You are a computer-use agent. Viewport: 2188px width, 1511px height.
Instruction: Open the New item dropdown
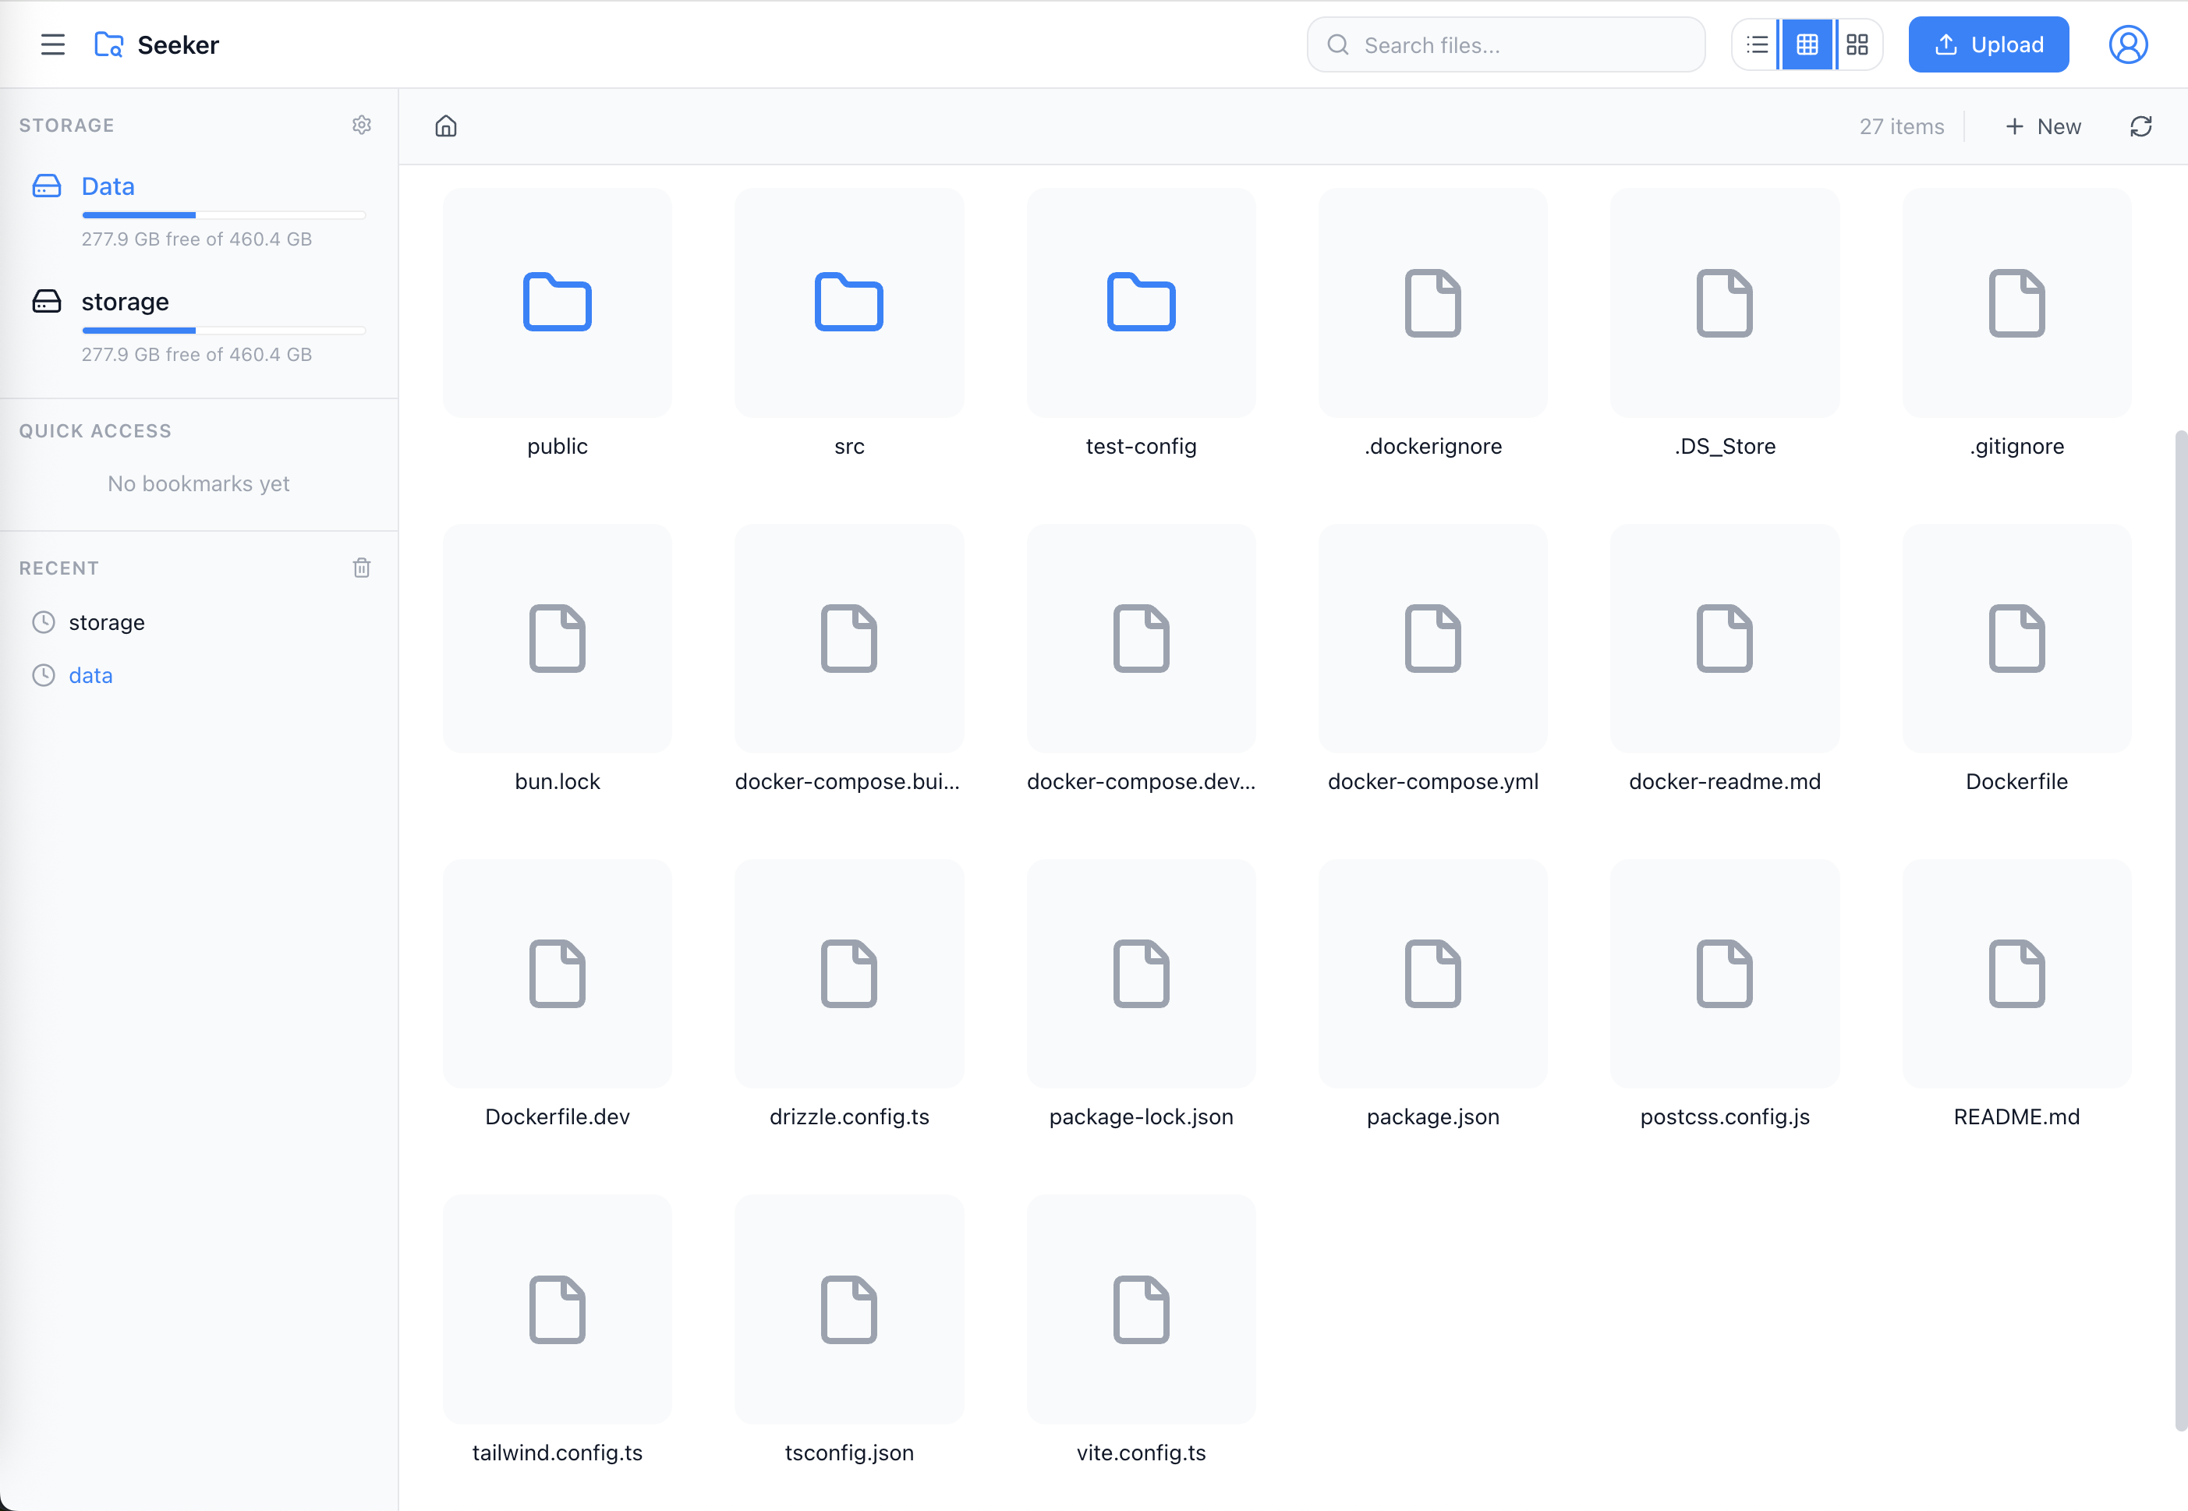pyautogui.click(x=2043, y=127)
